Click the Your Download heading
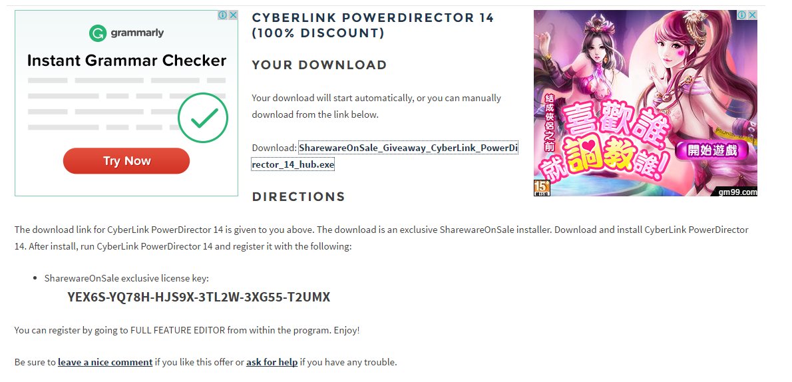 [319, 65]
